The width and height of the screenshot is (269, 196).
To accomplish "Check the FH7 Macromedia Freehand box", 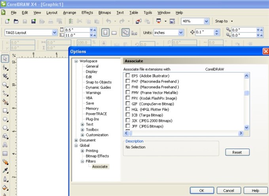I will (x=128, y=81).
